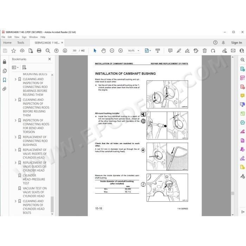Expand Connecting Rods Before Reusing Them bookmark
246x246 pixels.
tap(15, 100)
